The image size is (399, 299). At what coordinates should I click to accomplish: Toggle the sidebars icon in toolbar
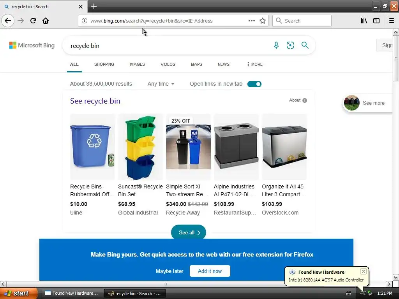376,21
